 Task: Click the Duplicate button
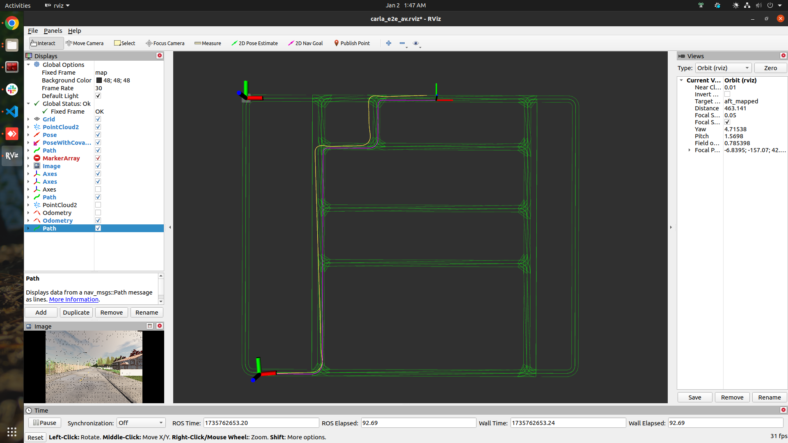click(76, 313)
